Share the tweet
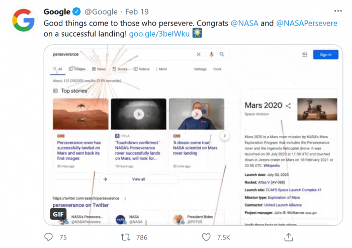This screenshot has height=248, width=352. click(288, 237)
